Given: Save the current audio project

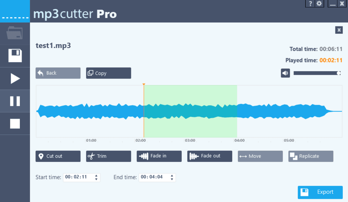Looking at the screenshot, I should click(x=15, y=56).
